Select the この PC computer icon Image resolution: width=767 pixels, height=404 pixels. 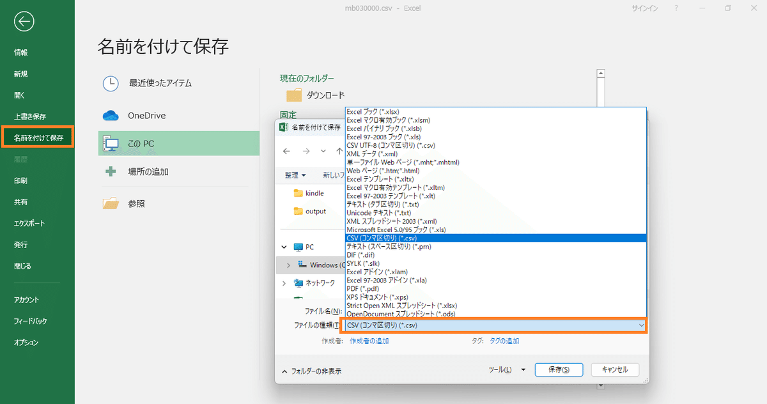(x=111, y=143)
